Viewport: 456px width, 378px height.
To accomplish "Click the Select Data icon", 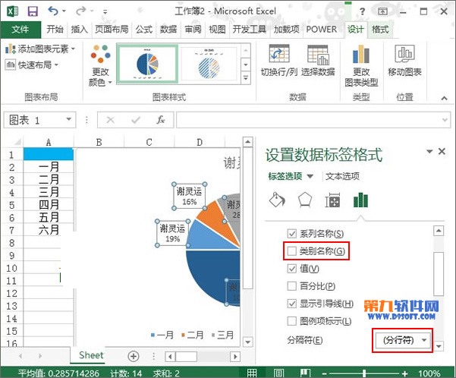I will pos(318,55).
